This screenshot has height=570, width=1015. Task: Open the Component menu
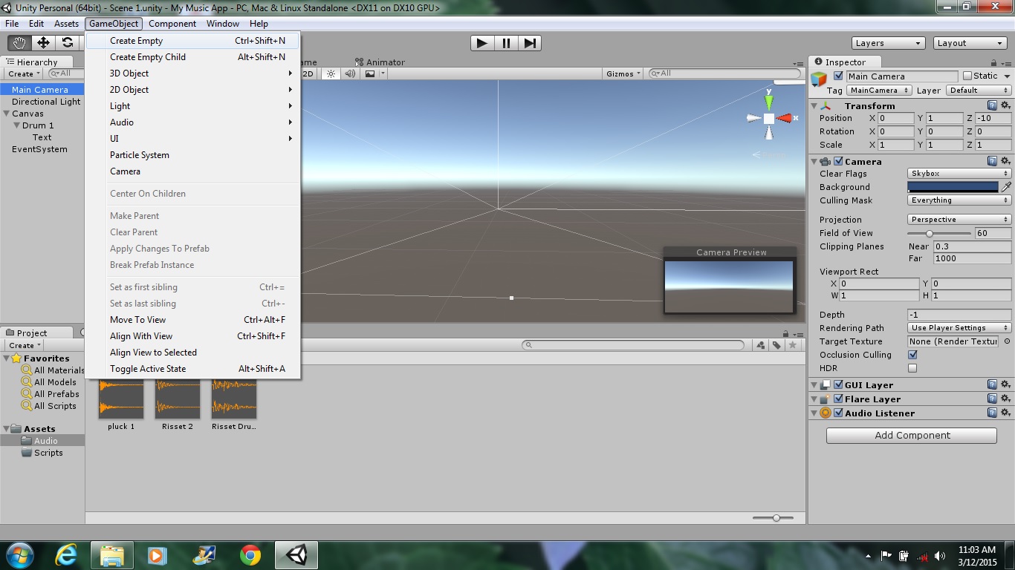tap(172, 24)
